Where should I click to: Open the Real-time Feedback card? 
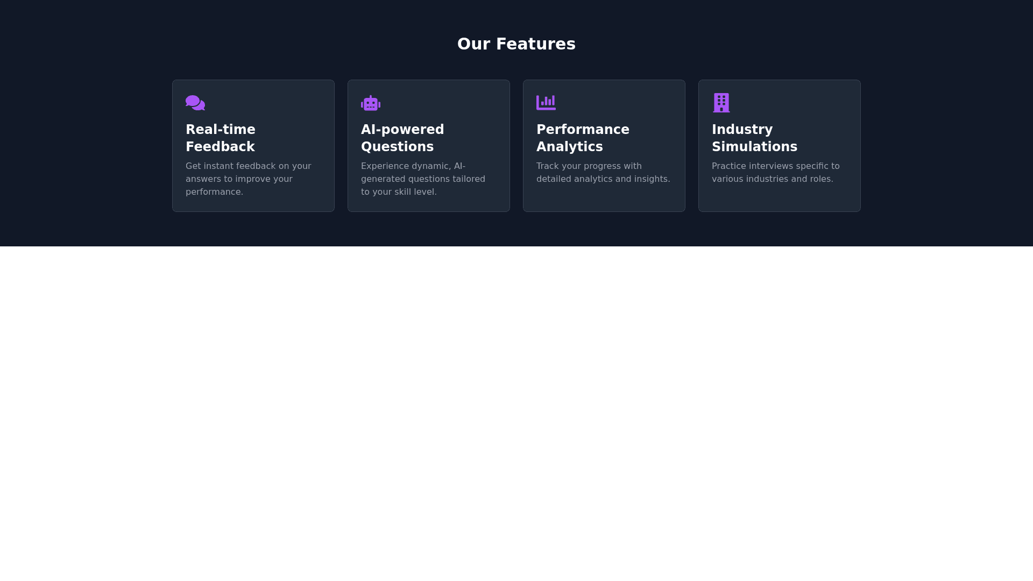tap(253, 145)
